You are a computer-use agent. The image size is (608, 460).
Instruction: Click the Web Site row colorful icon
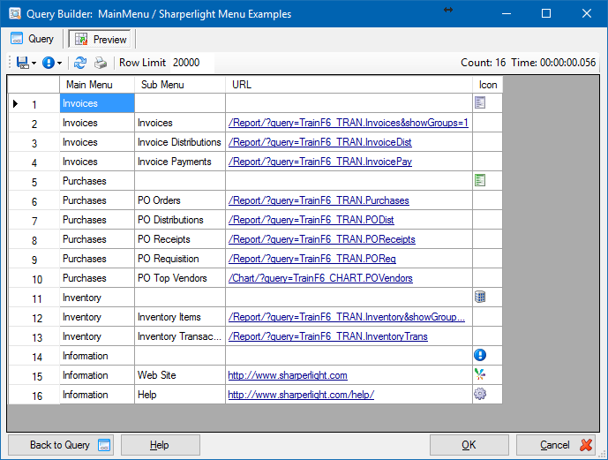click(480, 374)
